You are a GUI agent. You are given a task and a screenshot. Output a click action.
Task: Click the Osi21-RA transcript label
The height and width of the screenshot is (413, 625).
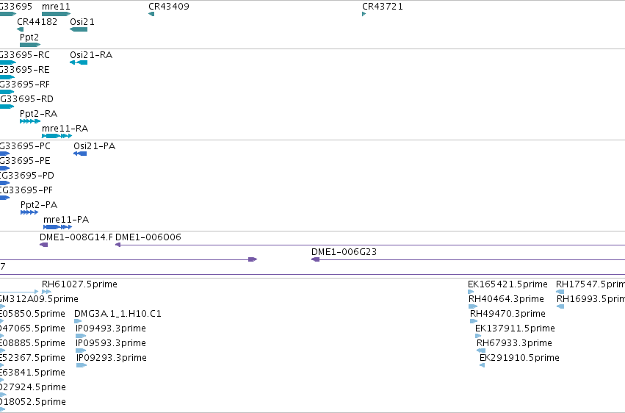pos(91,54)
